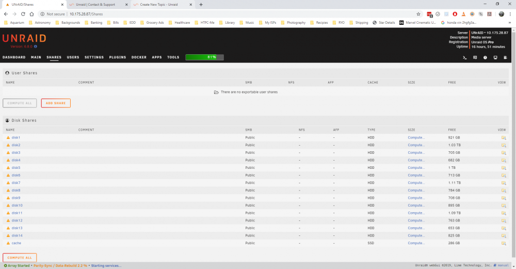Open the Plugins menu

(118, 57)
